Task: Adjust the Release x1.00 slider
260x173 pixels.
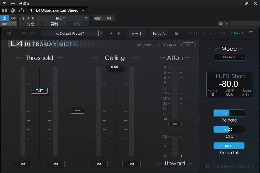Action: (x=229, y=113)
